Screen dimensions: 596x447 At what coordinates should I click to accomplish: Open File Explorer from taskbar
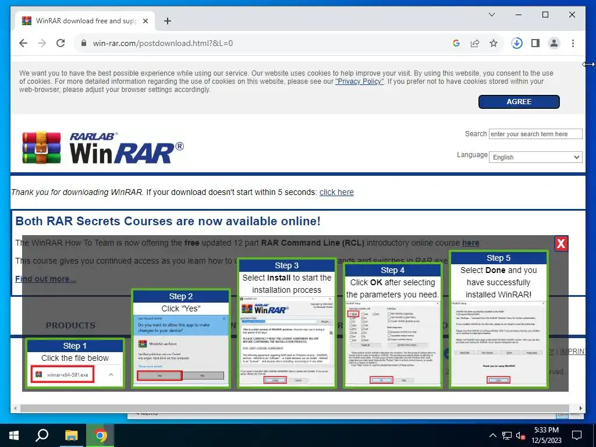(71, 435)
